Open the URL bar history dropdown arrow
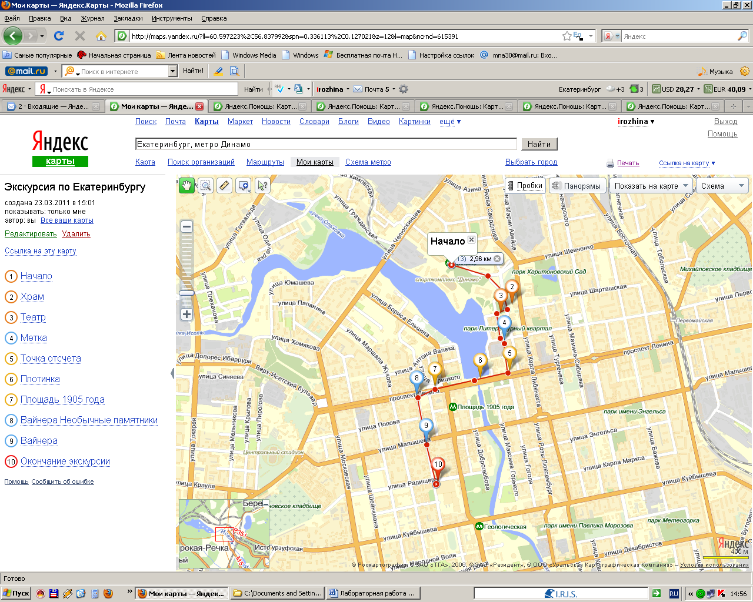Viewport: 753px width, 602px height. pyautogui.click(x=591, y=36)
